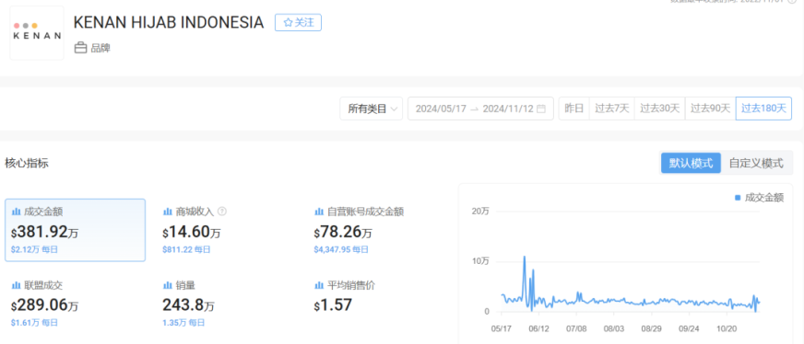Screen dimensions: 804x344
Task: Click the $4,347.95 每日 daily value
Action: click(x=341, y=249)
